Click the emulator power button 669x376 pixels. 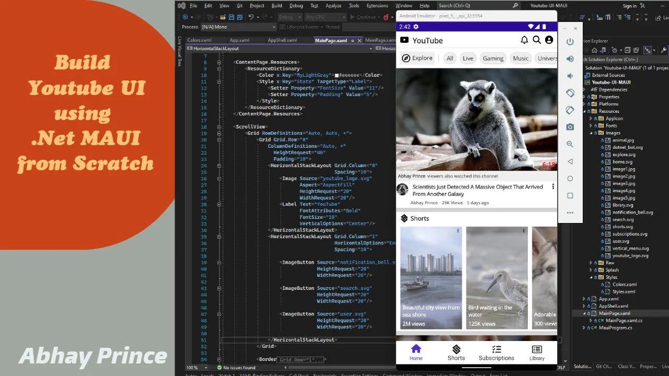pyautogui.click(x=570, y=42)
